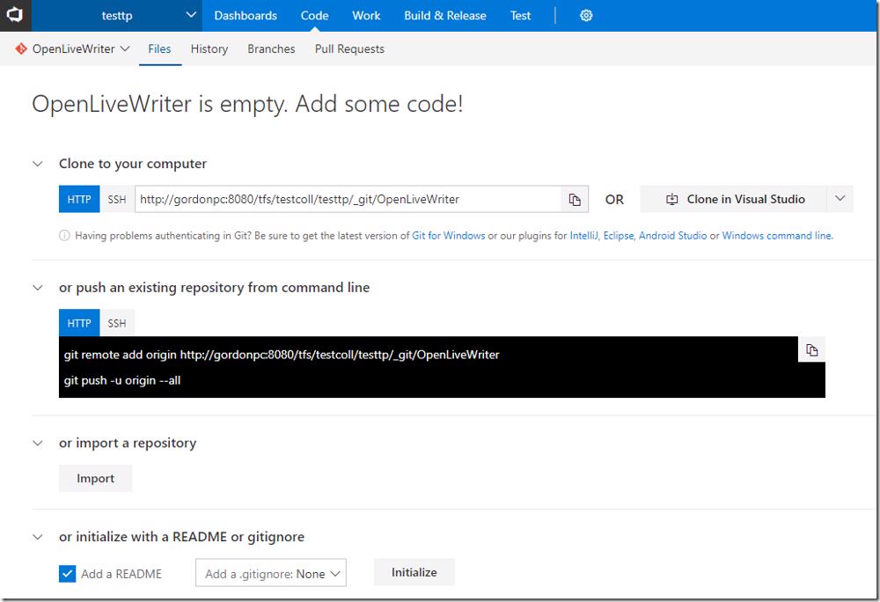880x602 pixels.
Task: Copy the clone URL with copy icon
Action: [574, 199]
